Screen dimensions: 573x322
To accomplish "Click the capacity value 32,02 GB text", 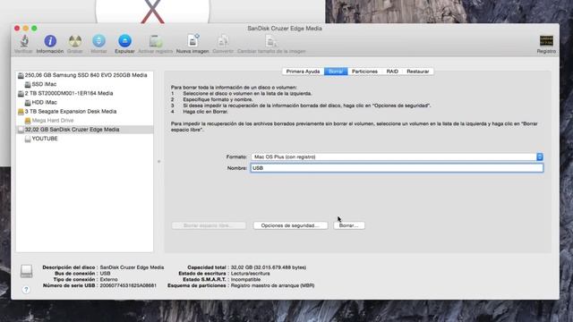I will tap(269, 267).
